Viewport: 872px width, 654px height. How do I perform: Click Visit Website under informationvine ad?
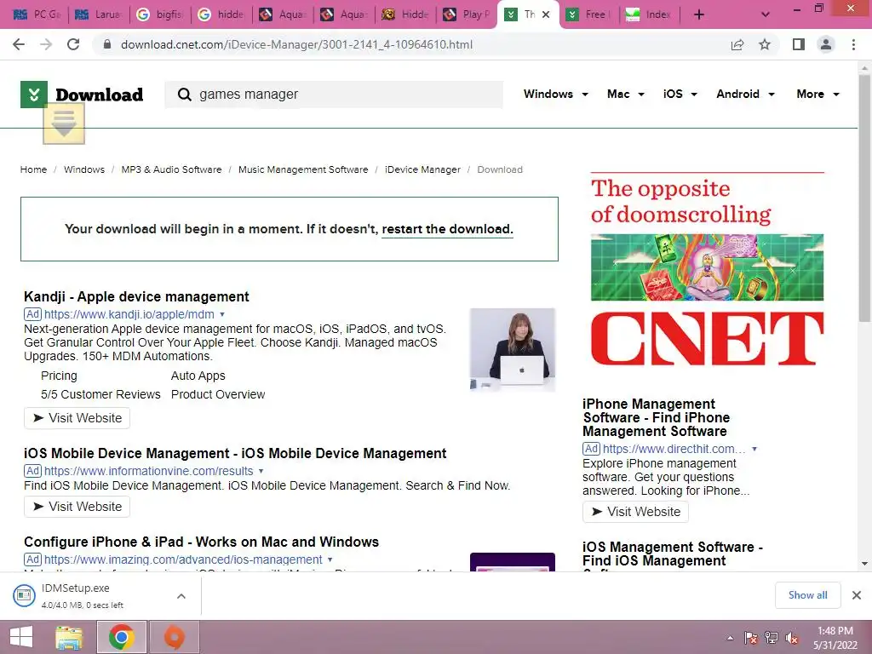pyautogui.click(x=77, y=507)
